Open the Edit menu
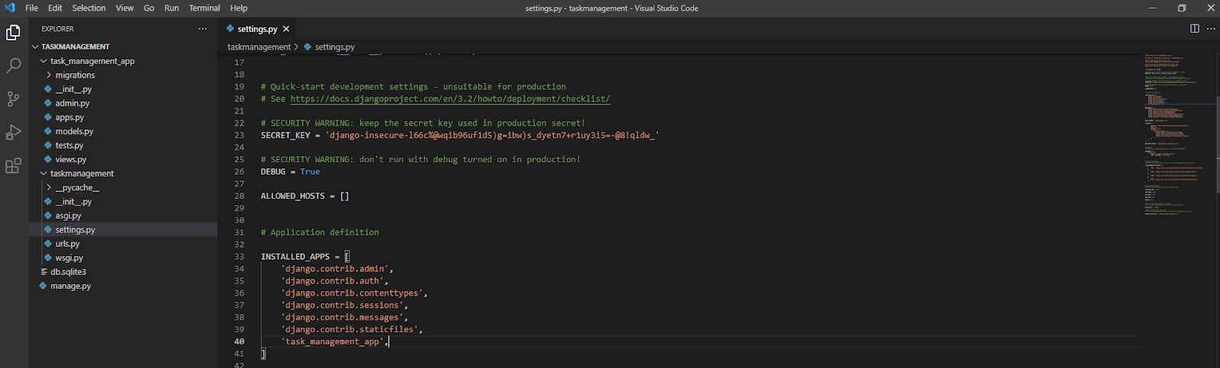Image resolution: width=1220 pixels, height=368 pixels. [x=55, y=8]
